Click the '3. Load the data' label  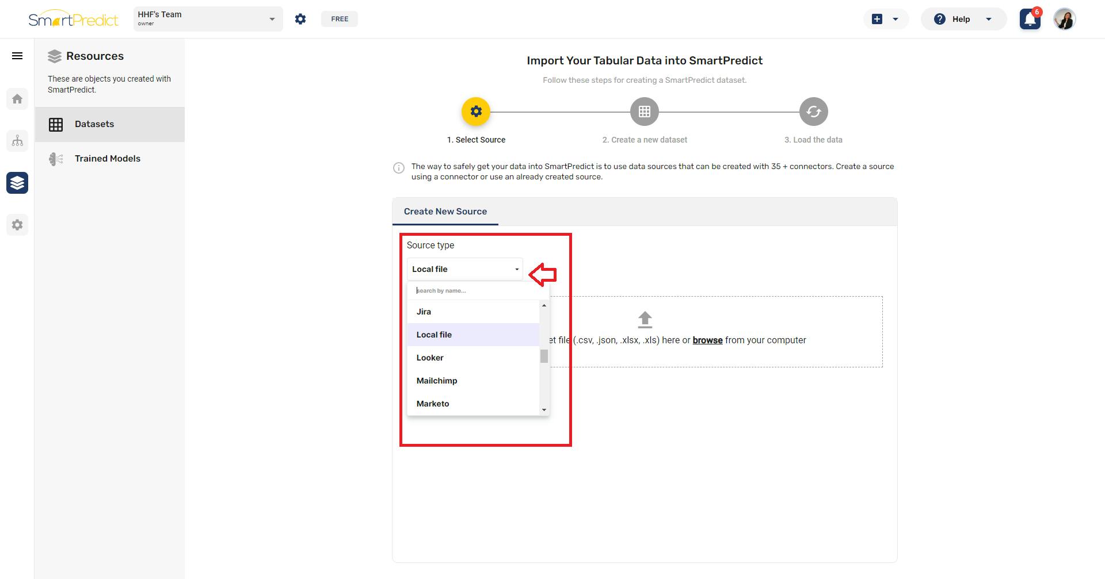(x=813, y=140)
